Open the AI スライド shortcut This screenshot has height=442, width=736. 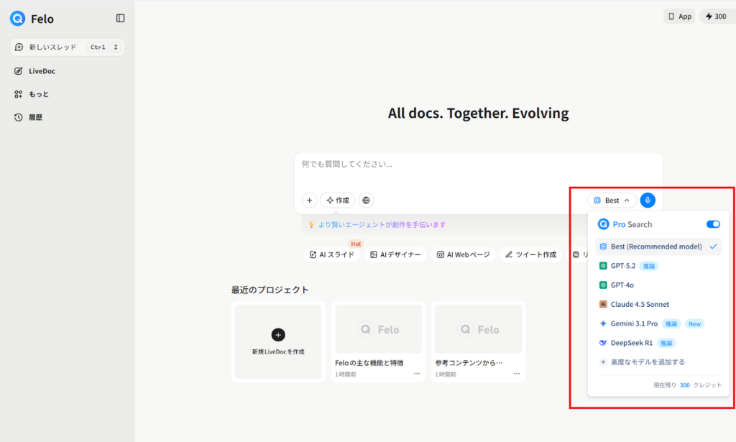point(333,254)
